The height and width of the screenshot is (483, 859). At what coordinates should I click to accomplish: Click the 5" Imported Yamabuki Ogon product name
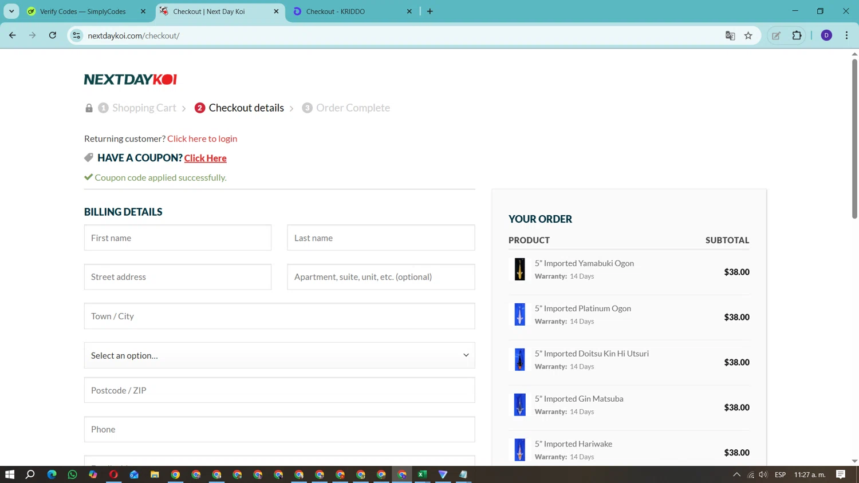[584, 263]
